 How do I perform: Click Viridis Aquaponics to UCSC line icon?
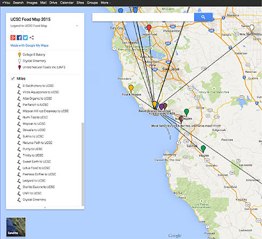[19, 92]
